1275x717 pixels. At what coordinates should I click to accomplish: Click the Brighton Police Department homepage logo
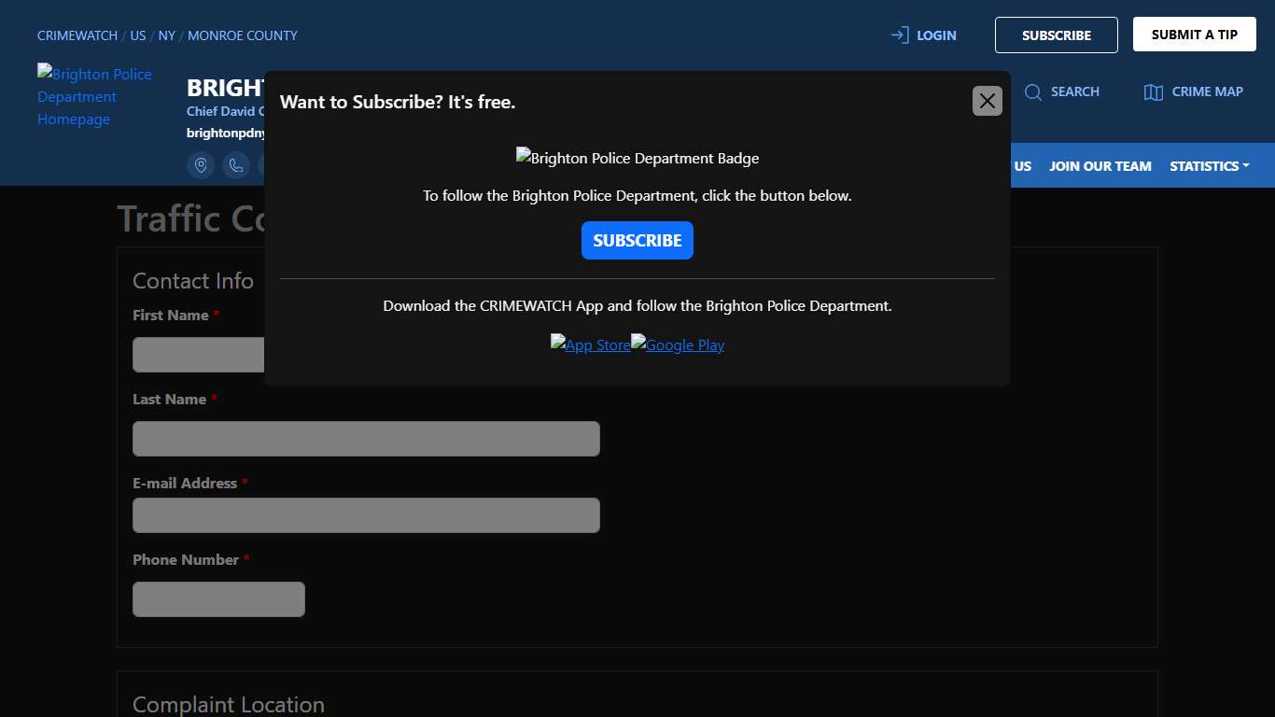[x=94, y=96]
